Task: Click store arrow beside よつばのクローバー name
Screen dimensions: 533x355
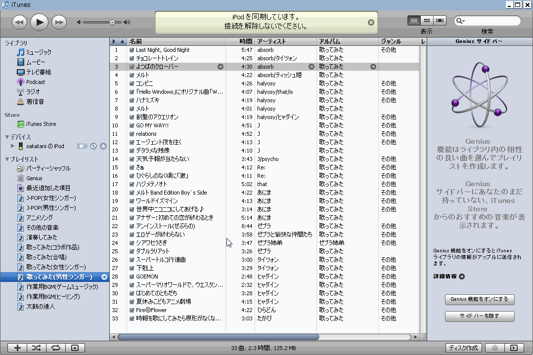Action: pyautogui.click(x=221, y=67)
